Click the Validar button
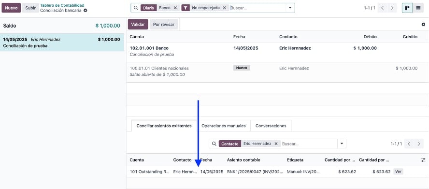 [138, 24]
